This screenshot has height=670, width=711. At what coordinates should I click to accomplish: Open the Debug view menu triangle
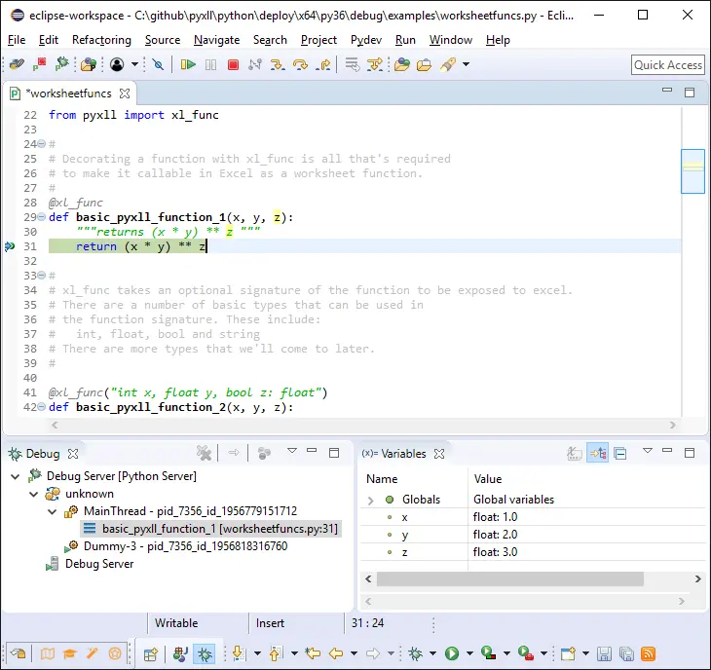click(292, 451)
